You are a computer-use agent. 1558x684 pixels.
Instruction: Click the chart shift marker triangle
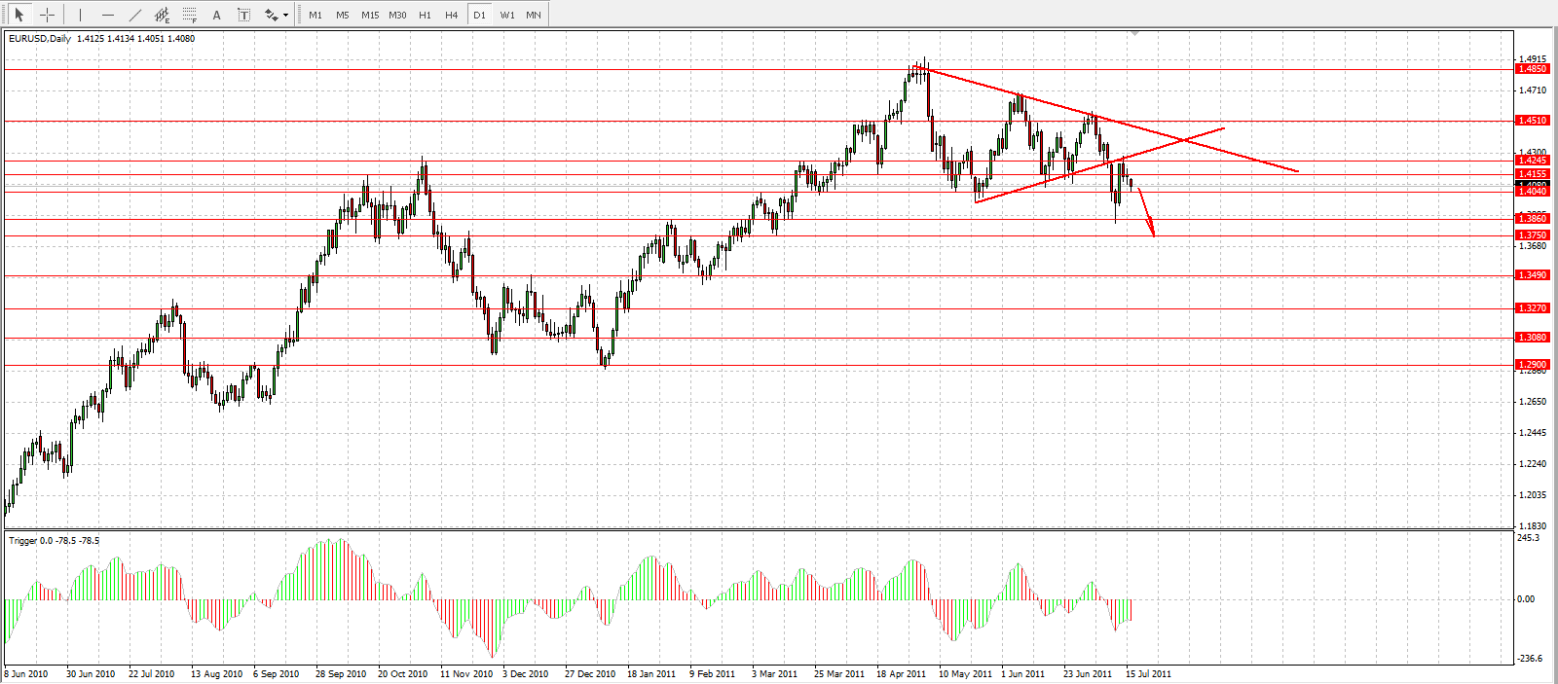(x=1134, y=33)
